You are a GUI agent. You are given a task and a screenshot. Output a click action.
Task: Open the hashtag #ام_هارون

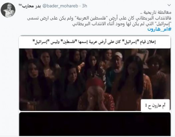(x=159, y=29)
